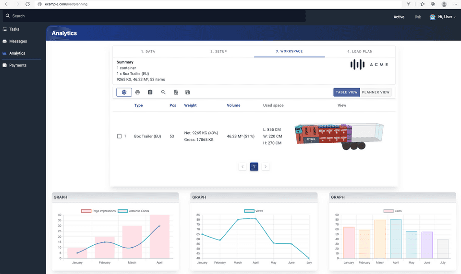Viewport: 461px width, 274px height.
Task: Check the Box Trailer (EU) row checkbox
Action: coord(119,136)
